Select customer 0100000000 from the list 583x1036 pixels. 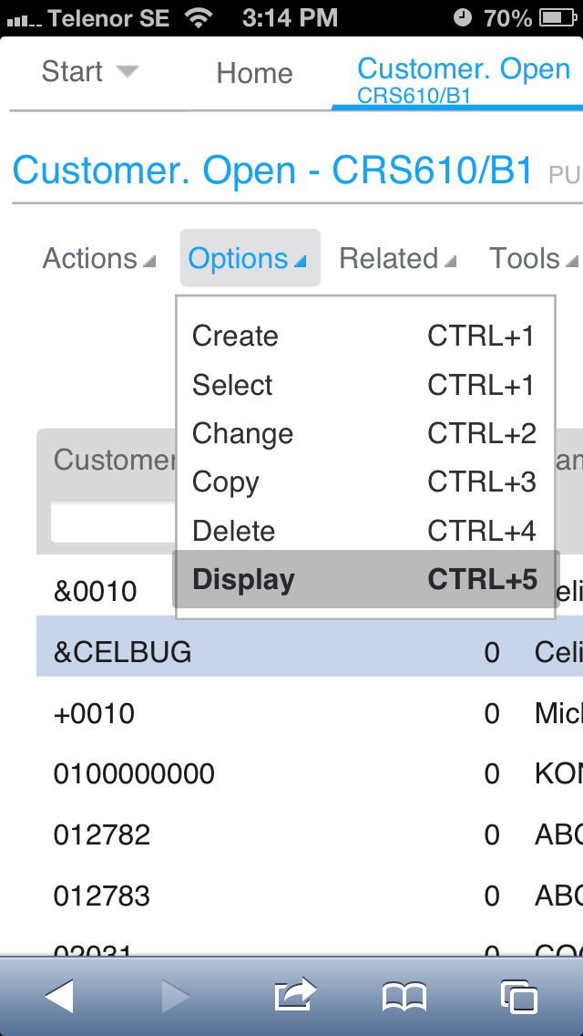[x=131, y=773]
